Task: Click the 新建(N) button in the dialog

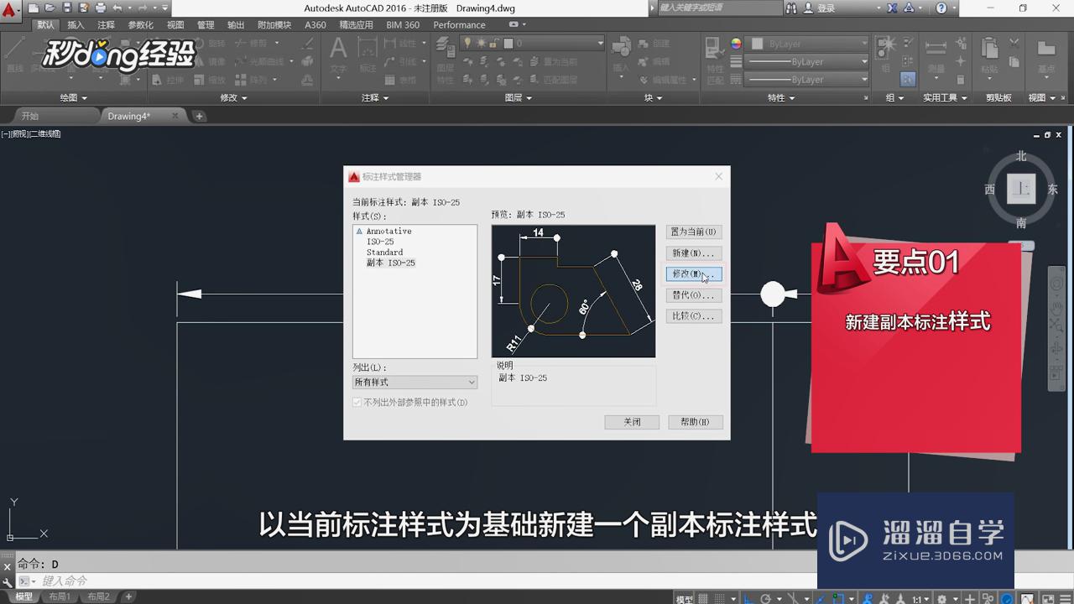Action: (x=694, y=253)
